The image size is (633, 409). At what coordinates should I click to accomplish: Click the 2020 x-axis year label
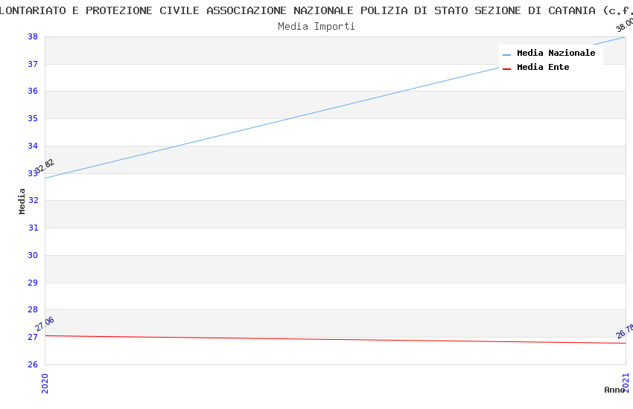click(x=45, y=383)
